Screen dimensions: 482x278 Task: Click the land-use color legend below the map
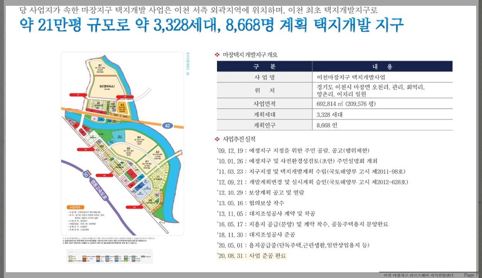point(110,256)
